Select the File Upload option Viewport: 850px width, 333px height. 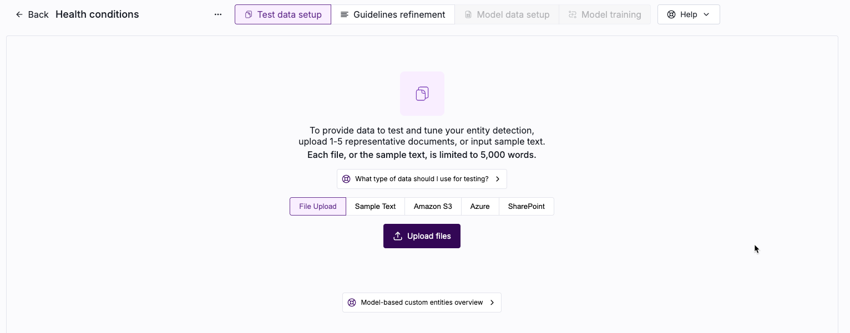(x=317, y=206)
